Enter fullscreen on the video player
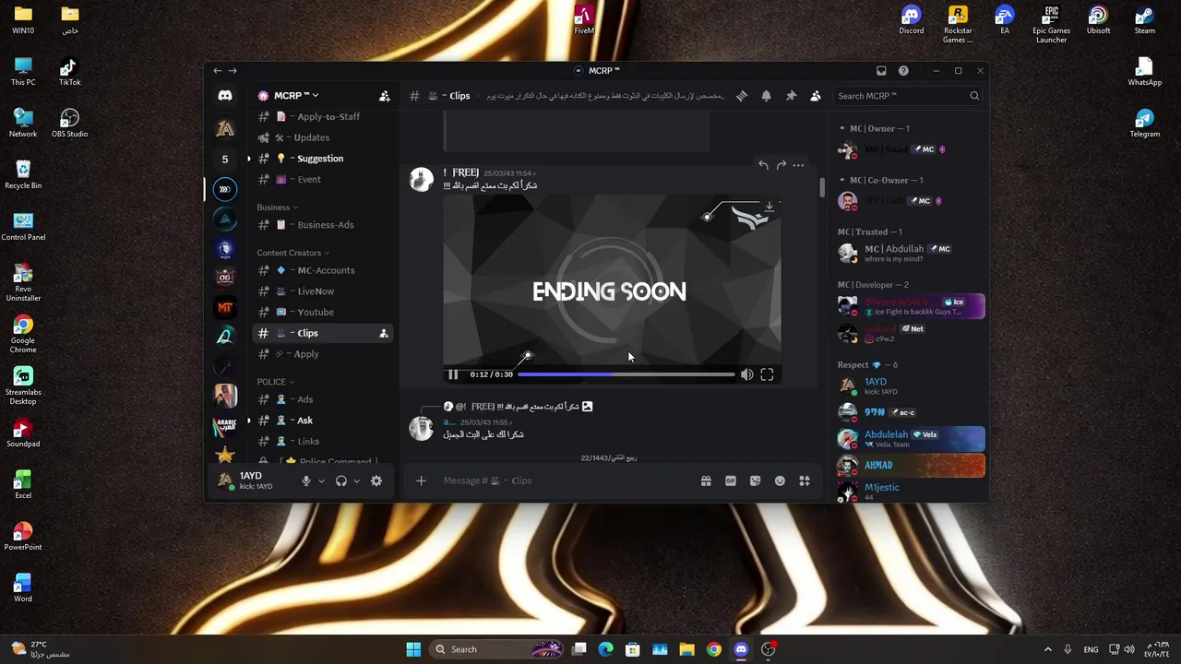Screen dimensions: 1181x664 coord(767,374)
